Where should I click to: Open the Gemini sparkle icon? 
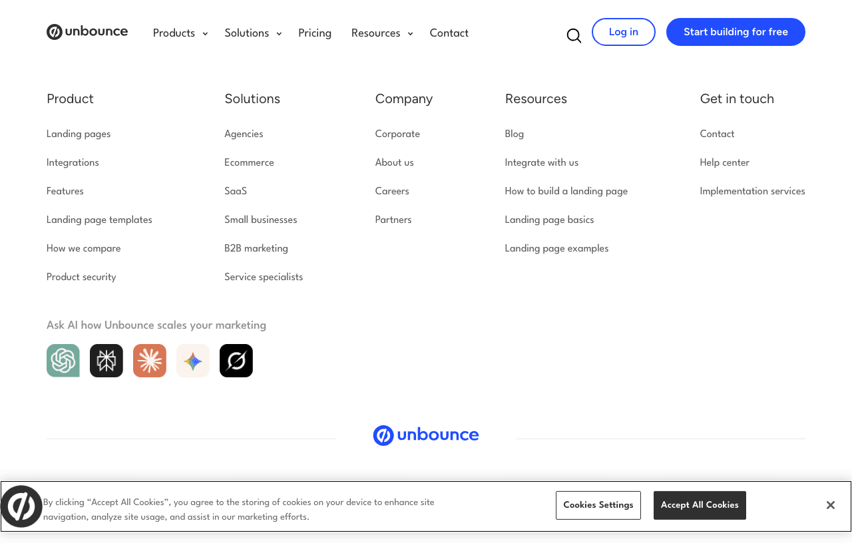click(x=192, y=360)
